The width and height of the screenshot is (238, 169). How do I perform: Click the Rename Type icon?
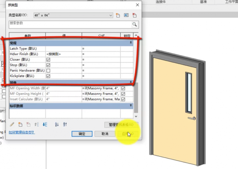coord(126,15)
